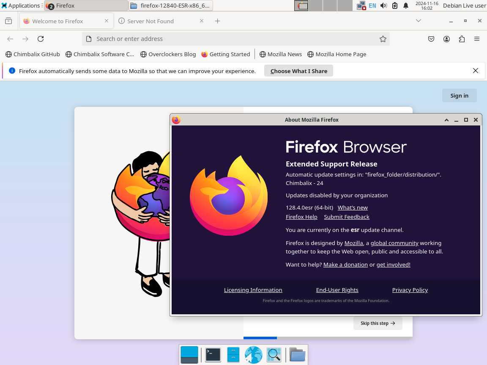The width and height of the screenshot is (487, 365).
Task: Open the Privacy Policy link
Action: [410, 290]
